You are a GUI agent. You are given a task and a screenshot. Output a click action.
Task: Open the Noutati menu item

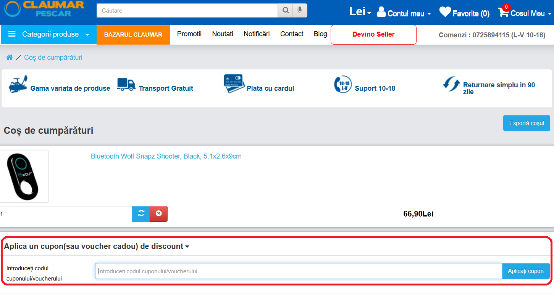pyautogui.click(x=223, y=34)
